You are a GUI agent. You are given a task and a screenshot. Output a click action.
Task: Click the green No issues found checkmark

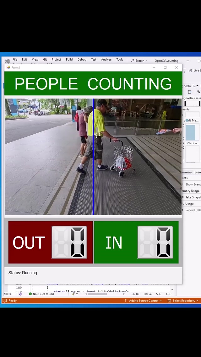[x=30, y=294]
